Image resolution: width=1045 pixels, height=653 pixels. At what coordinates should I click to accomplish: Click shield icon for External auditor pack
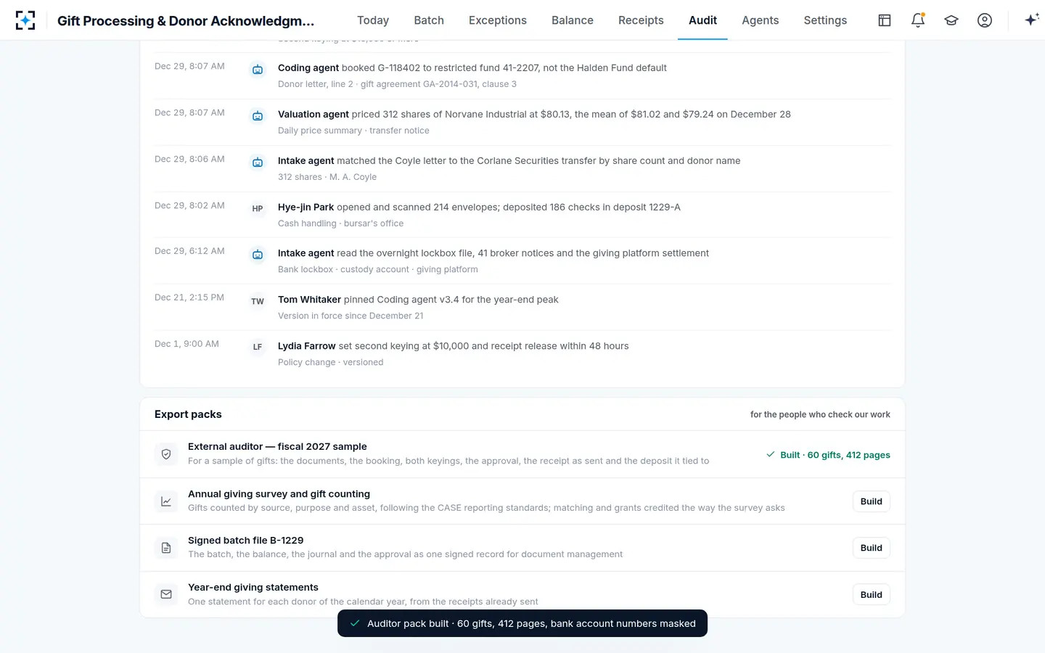point(166,454)
